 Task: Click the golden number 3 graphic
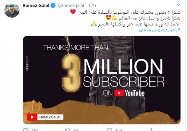[71, 73]
